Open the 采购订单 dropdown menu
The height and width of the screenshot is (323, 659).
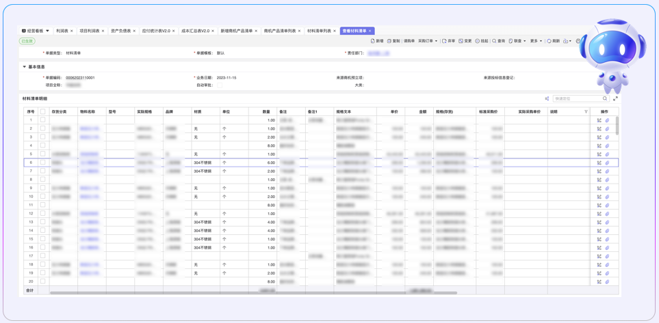pyautogui.click(x=428, y=41)
